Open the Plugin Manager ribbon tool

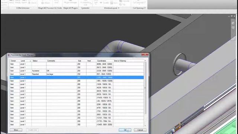(70, 2)
